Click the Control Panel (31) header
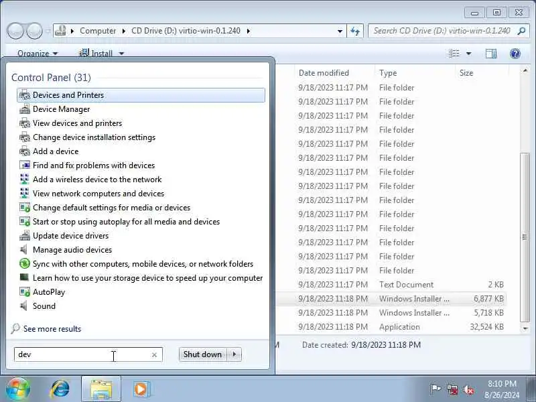Image resolution: width=536 pixels, height=402 pixels. (x=52, y=78)
